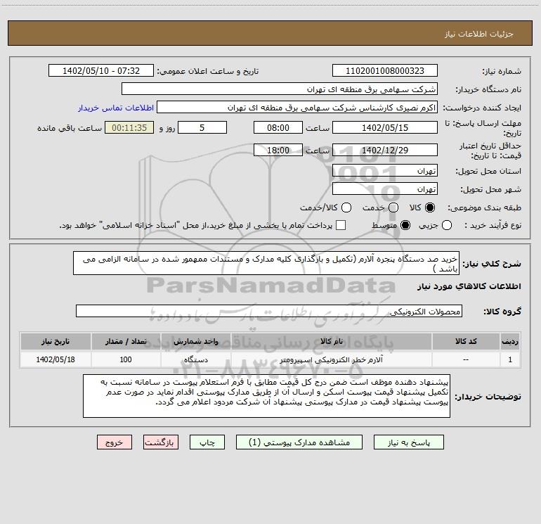The height and width of the screenshot is (524, 541).
Task: Click the شرح کلی نیاز description box
Action: [x=266, y=263]
